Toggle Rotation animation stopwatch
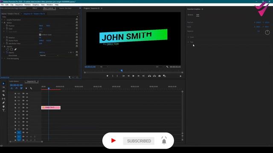 coord(7,37)
